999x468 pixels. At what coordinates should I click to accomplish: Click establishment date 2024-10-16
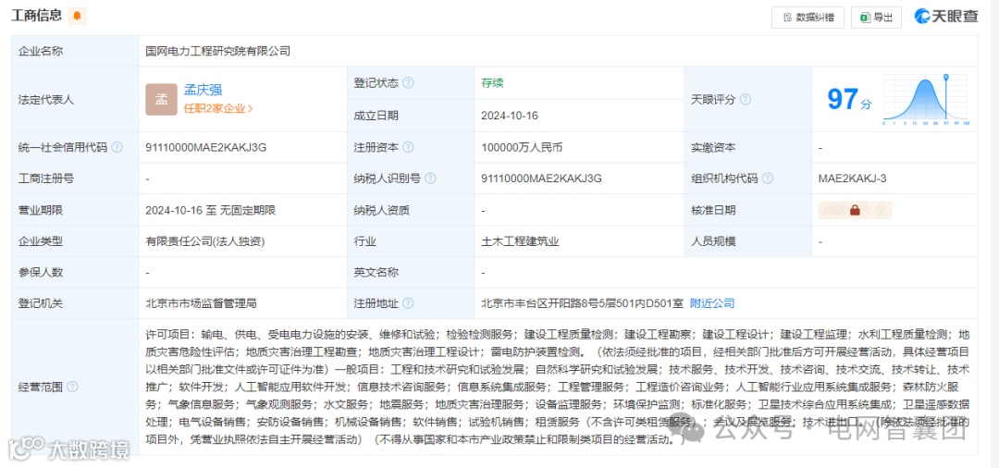(x=510, y=116)
